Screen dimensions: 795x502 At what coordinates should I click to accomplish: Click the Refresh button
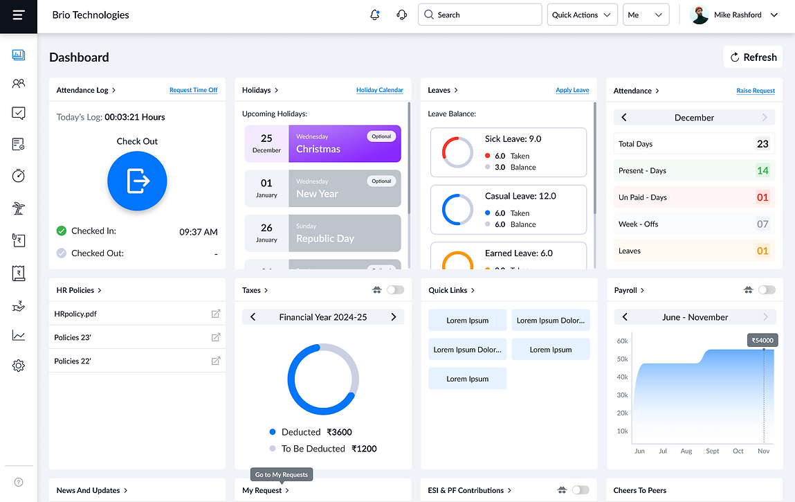753,57
